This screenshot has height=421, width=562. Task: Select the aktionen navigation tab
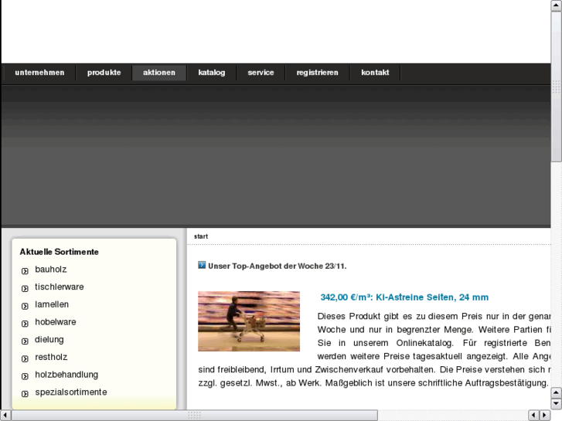159,73
